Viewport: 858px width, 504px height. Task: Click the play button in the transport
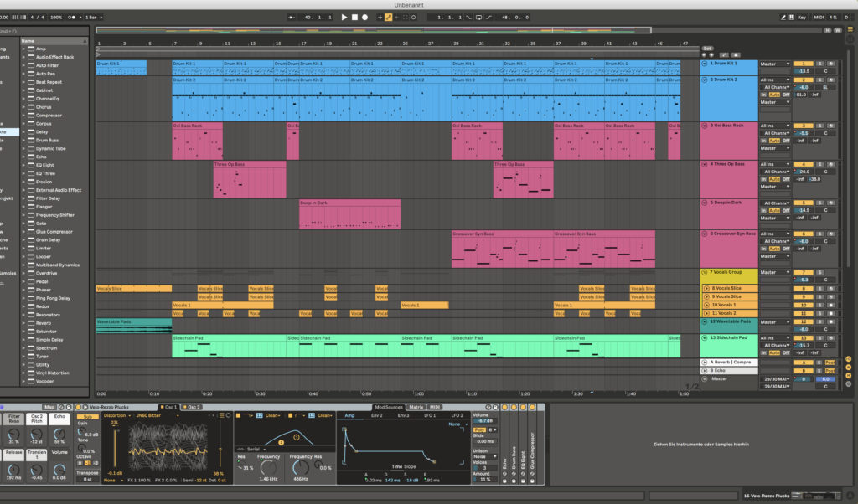tap(344, 17)
